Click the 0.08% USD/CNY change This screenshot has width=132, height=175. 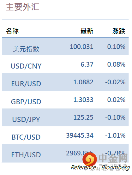click(116, 64)
